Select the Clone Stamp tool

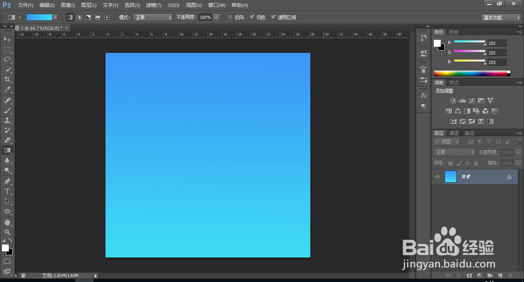point(7,120)
